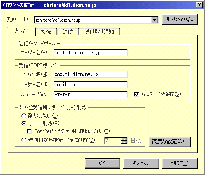The width and height of the screenshot is (205, 175).
Task: Click the キャンセル button
Action: (141, 164)
